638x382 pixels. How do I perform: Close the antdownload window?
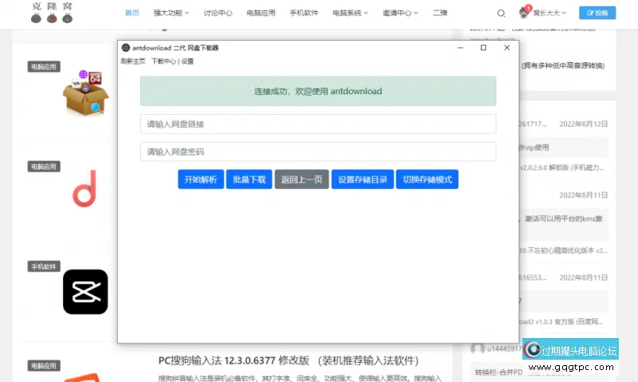[506, 48]
